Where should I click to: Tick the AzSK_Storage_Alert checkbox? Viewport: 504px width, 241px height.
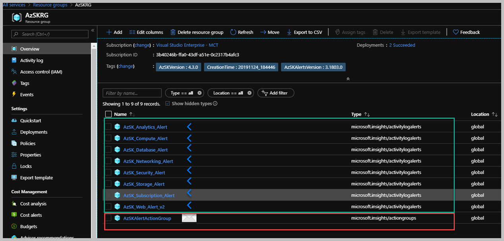[108, 184]
